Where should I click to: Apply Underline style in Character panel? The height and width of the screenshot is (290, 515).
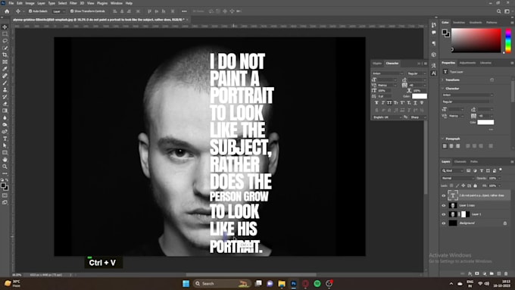pos(415,103)
